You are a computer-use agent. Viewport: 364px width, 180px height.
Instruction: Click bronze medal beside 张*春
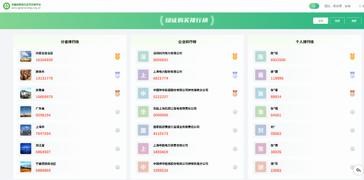click(x=352, y=93)
